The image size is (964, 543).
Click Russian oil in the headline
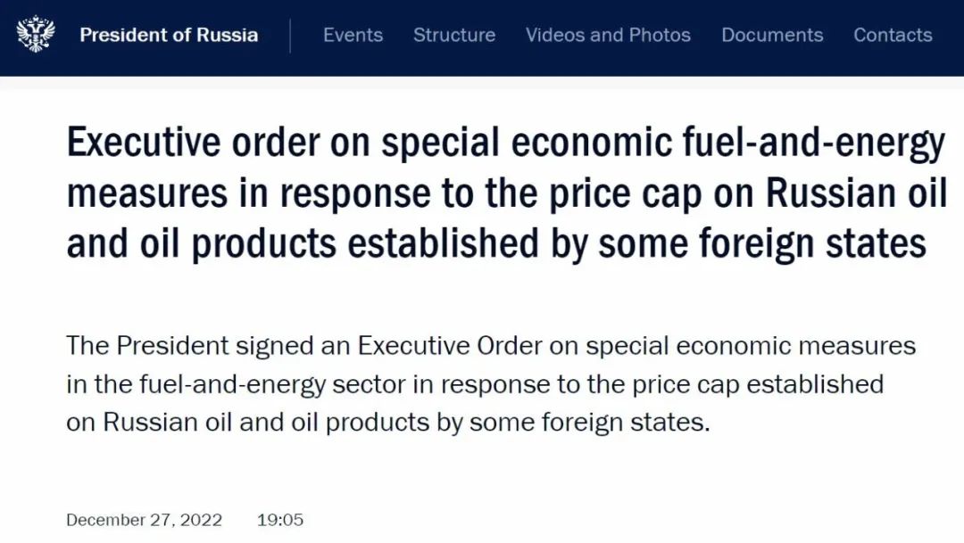[x=856, y=193]
